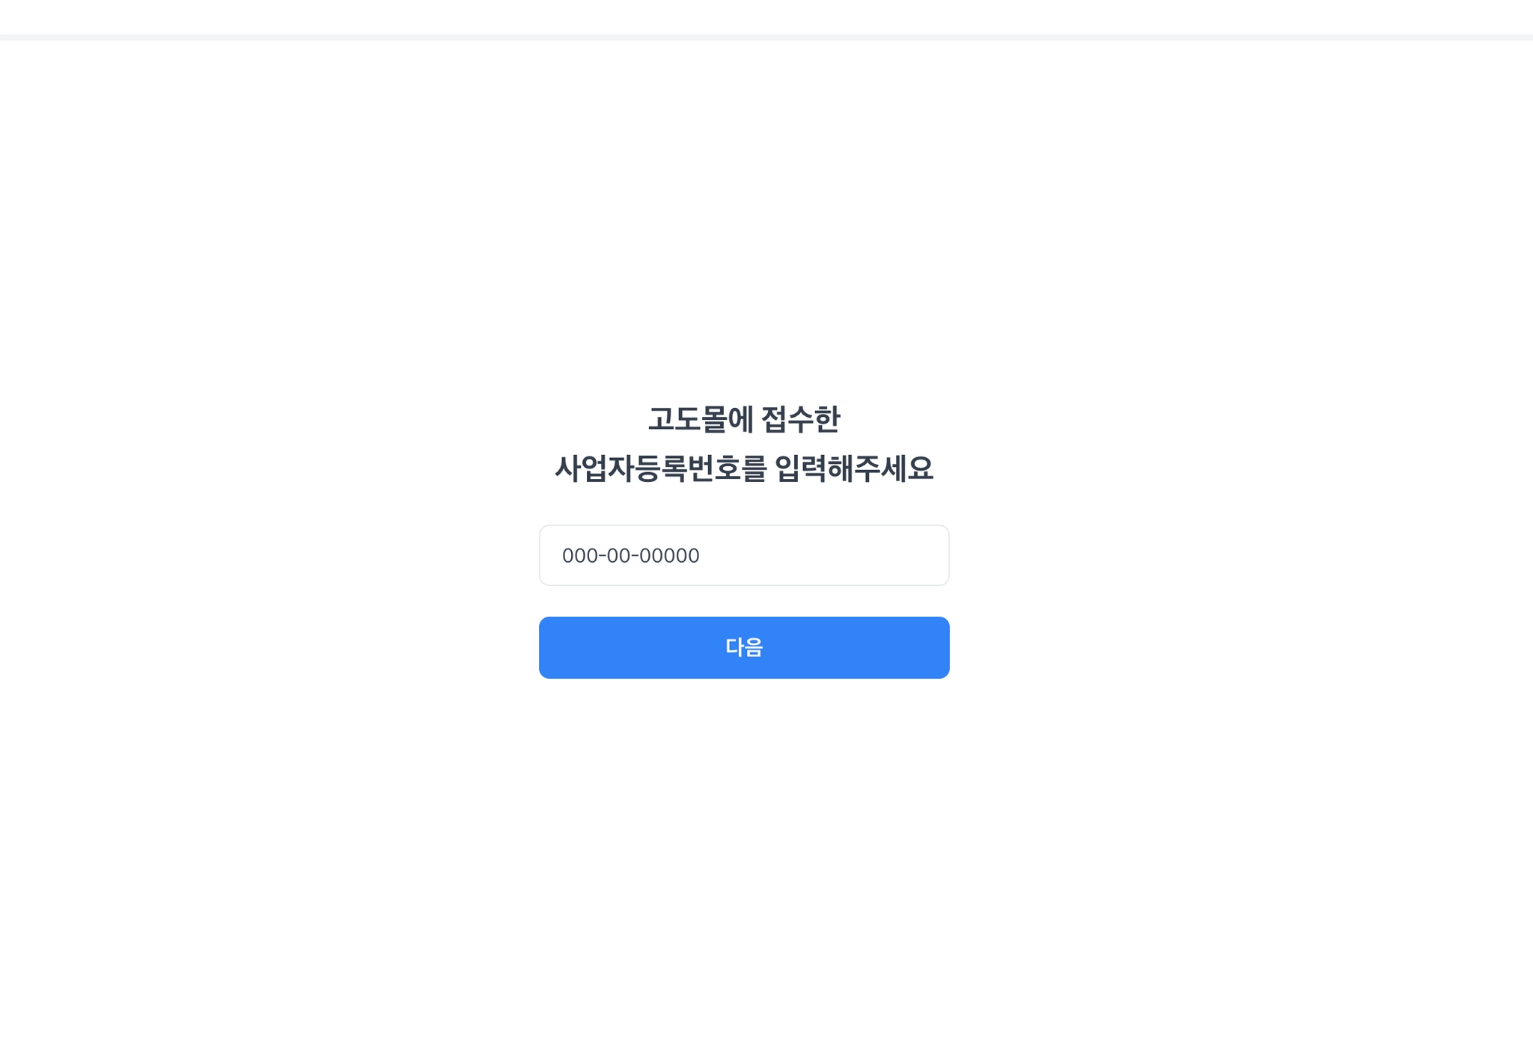Proceed to the next step via 다음
This screenshot has width=1533, height=1038.
744,647
